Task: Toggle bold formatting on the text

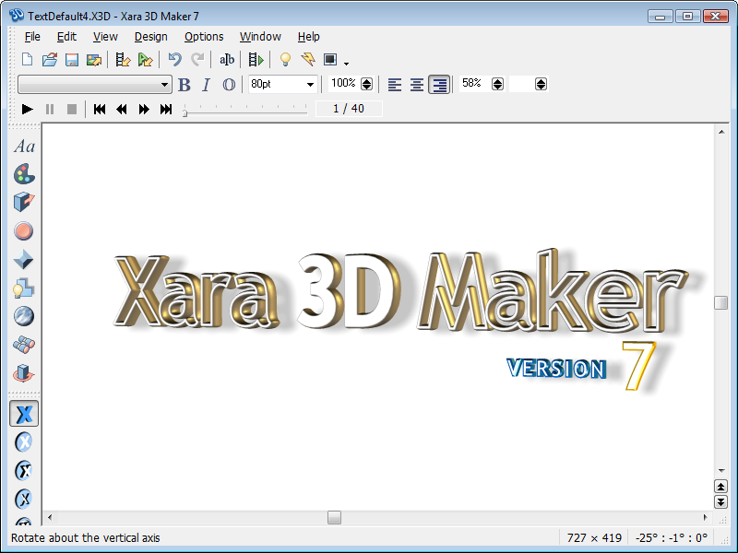Action: click(184, 84)
